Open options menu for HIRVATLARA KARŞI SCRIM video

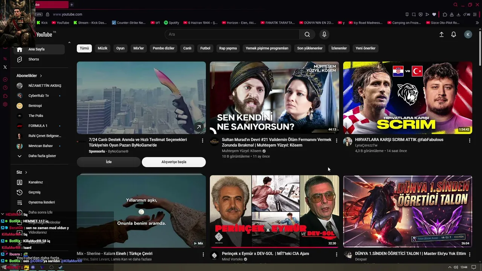[470, 140]
